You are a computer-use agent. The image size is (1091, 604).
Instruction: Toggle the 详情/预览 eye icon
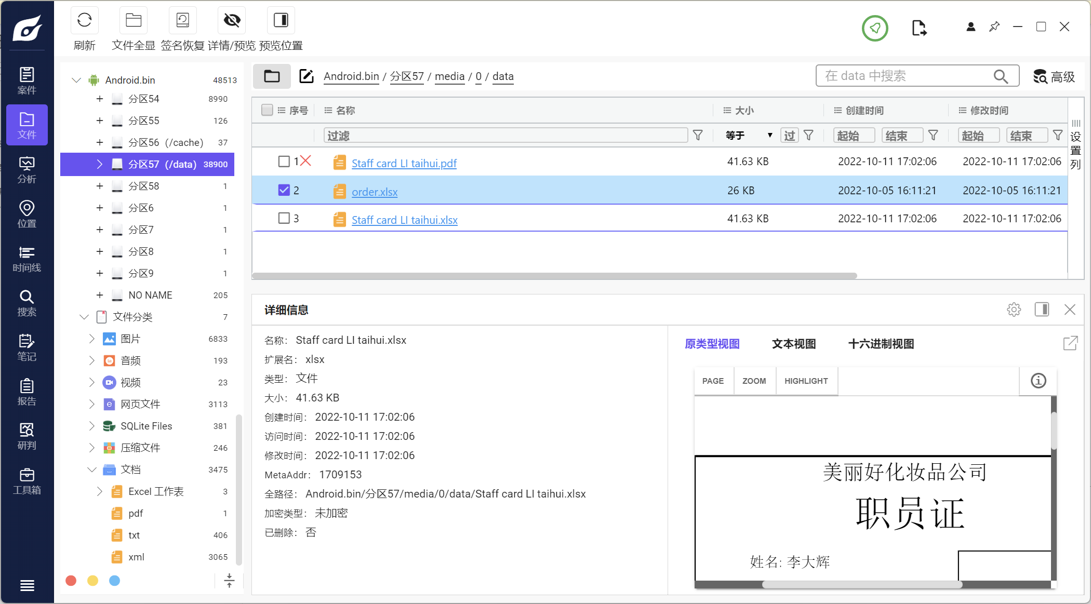point(232,21)
